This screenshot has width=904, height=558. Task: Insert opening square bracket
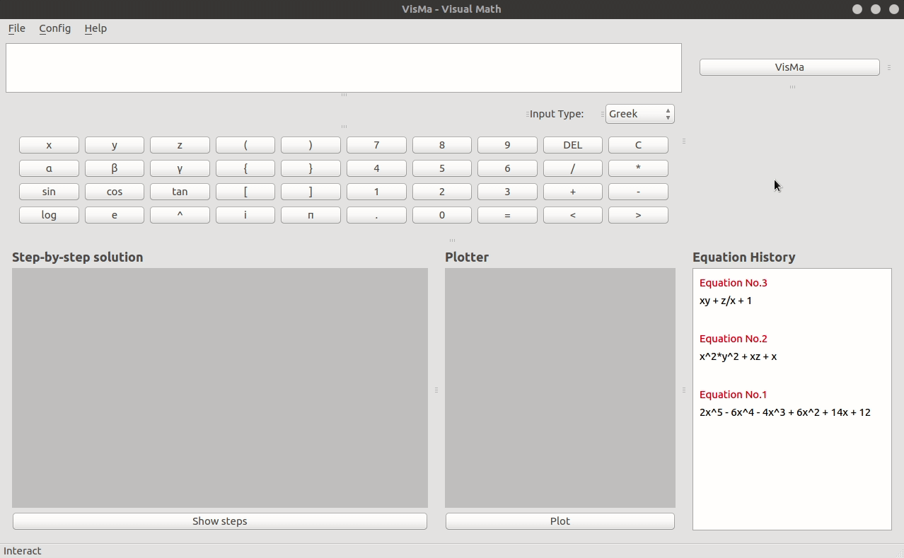pyautogui.click(x=245, y=192)
